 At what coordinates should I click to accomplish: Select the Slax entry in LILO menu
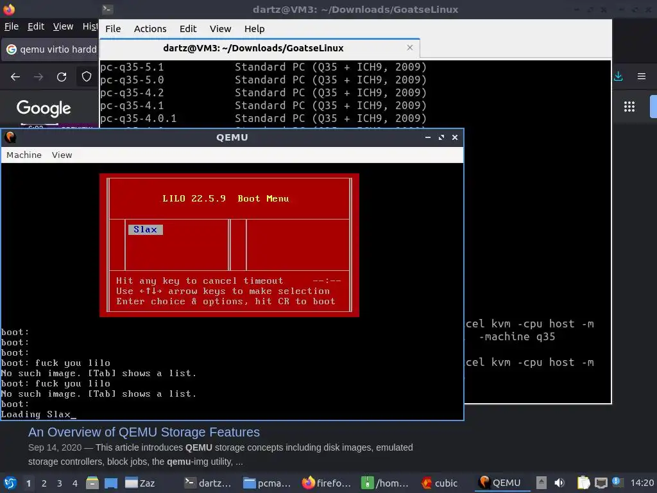coord(146,229)
